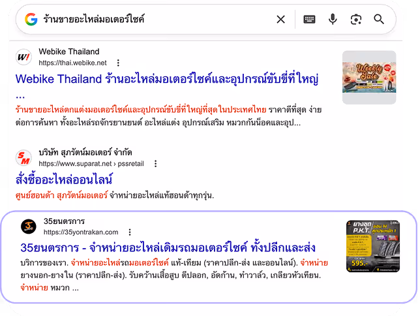Click the Google logo in search bar
The image size is (418, 316).
tap(31, 19)
